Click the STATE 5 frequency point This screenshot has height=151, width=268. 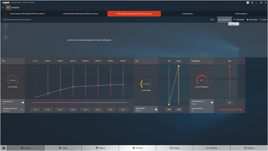98,85
